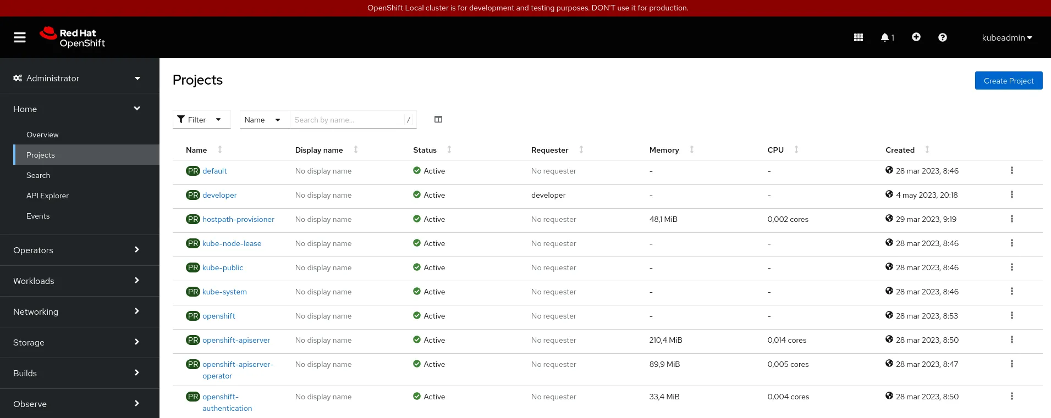Open the manage columns icon
Image resolution: width=1051 pixels, height=418 pixels.
[x=438, y=120]
